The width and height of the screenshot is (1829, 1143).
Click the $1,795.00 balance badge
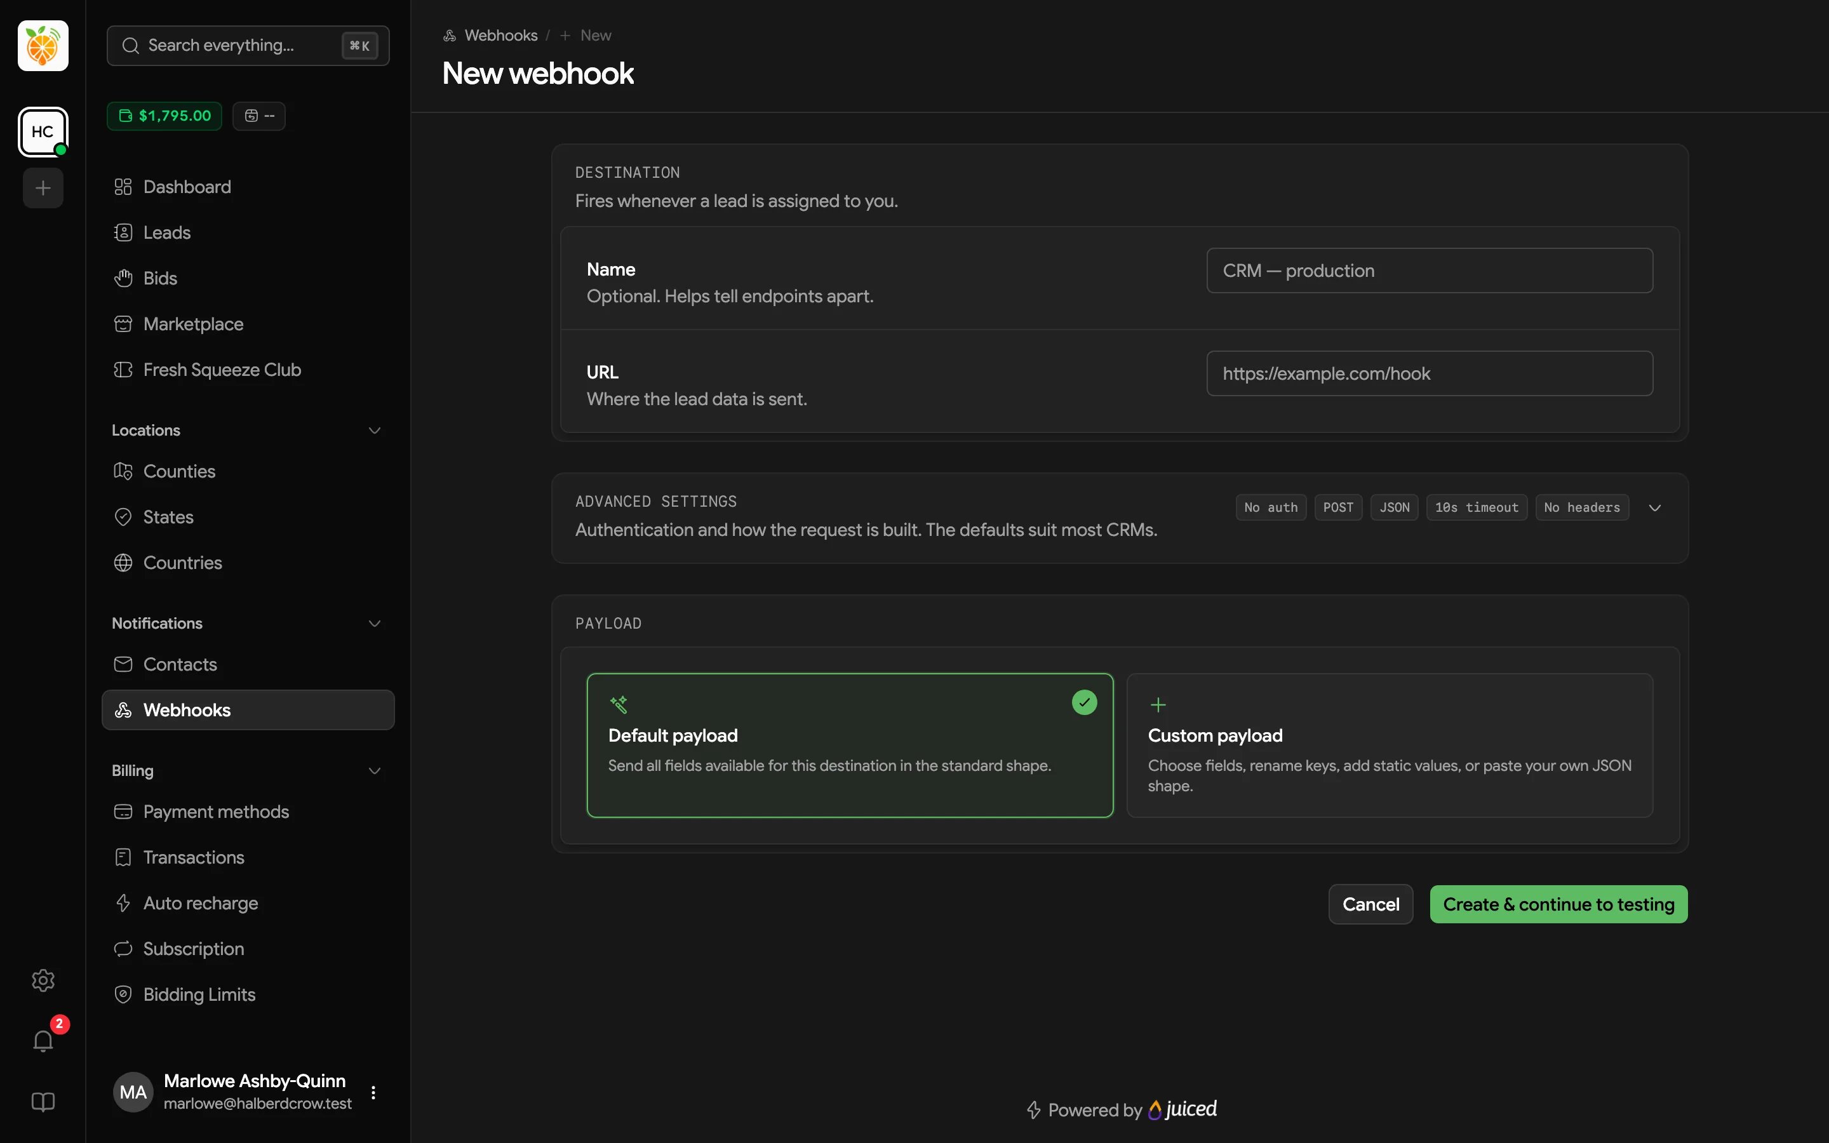pyautogui.click(x=164, y=116)
